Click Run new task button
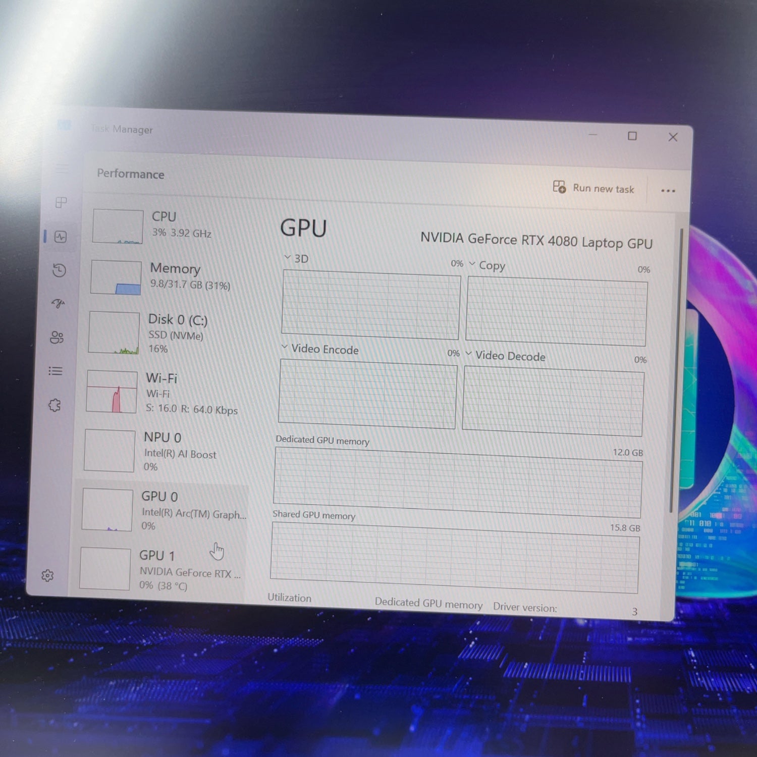Image resolution: width=757 pixels, height=757 pixels. pos(594,188)
